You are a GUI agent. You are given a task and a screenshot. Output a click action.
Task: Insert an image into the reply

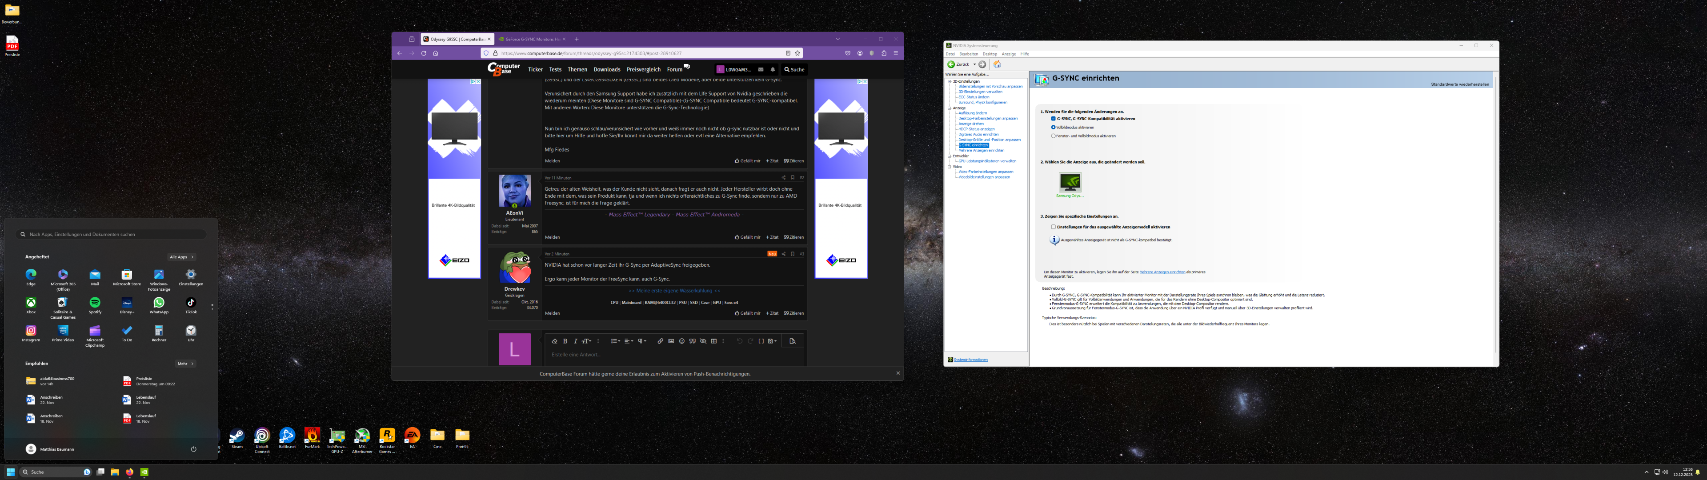click(x=671, y=341)
